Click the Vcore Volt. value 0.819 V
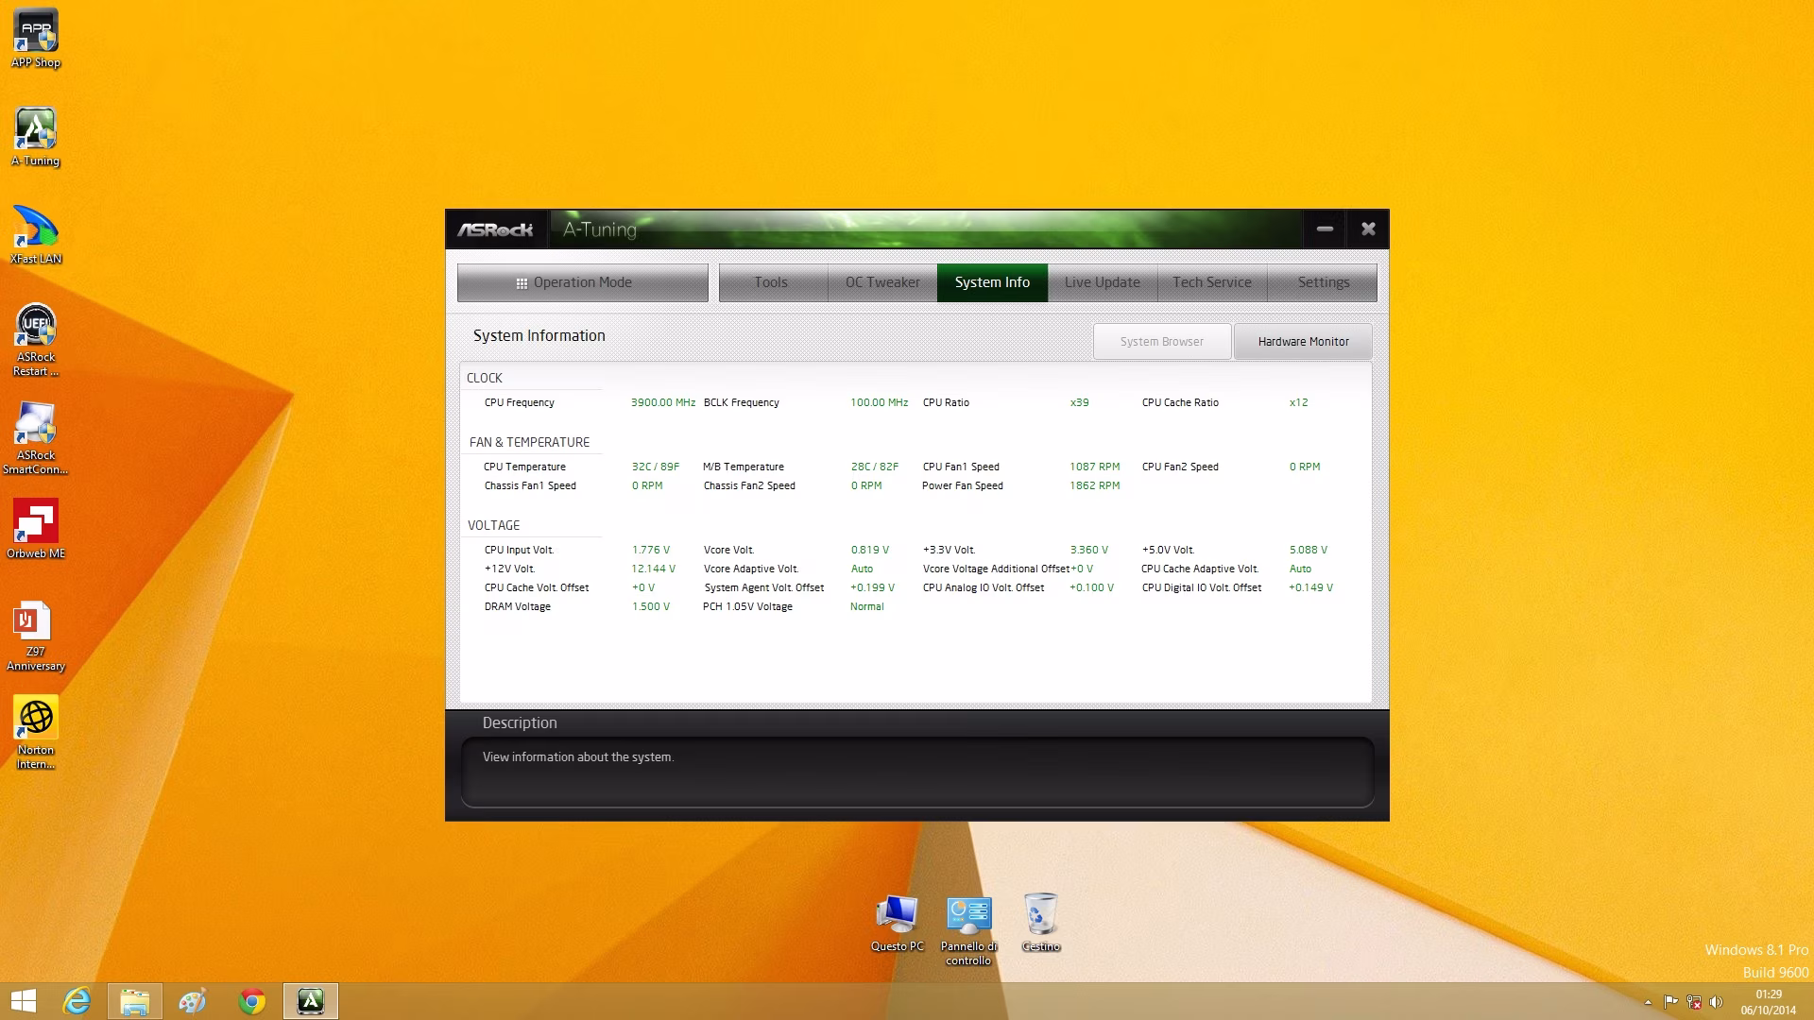Image resolution: width=1814 pixels, height=1020 pixels. pyautogui.click(x=870, y=550)
